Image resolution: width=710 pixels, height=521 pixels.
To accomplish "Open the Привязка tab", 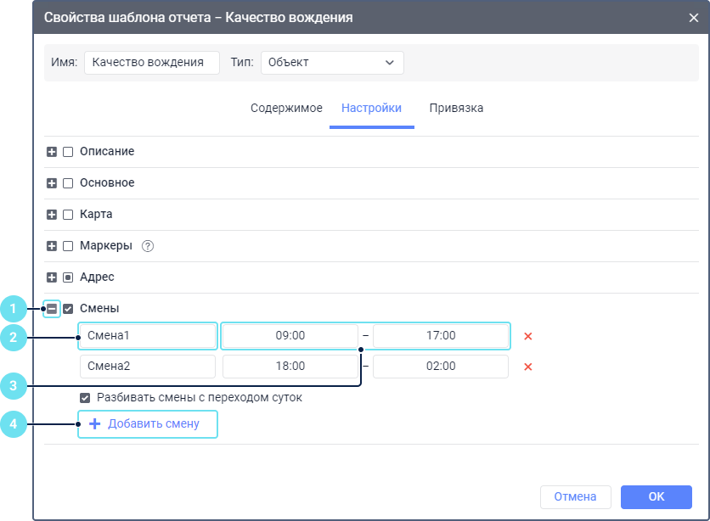I will (456, 109).
